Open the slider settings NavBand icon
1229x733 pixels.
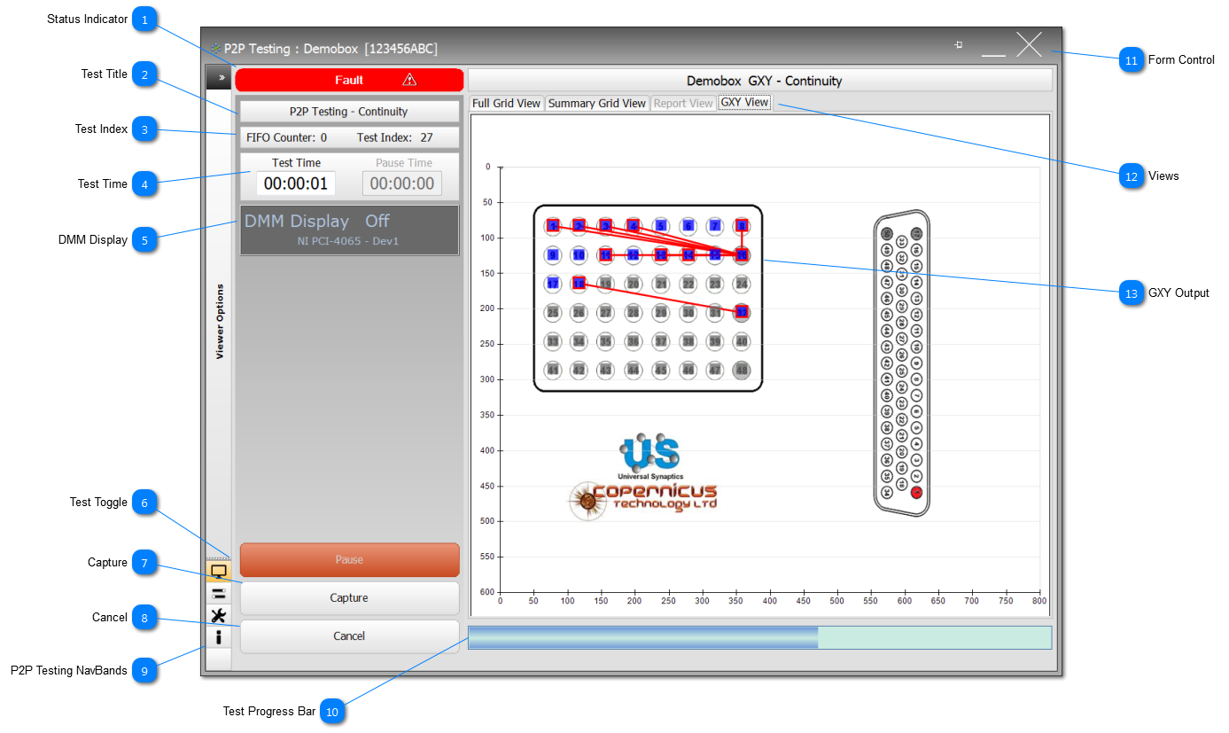pos(218,594)
